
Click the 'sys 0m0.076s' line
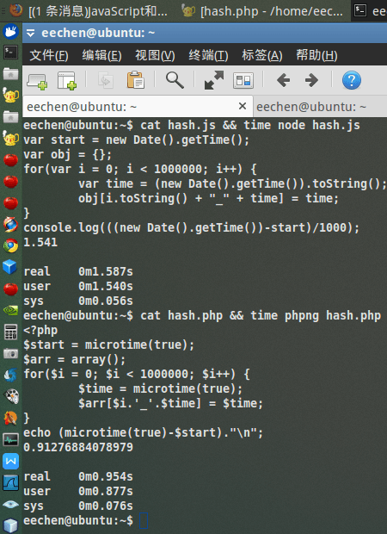(x=78, y=506)
